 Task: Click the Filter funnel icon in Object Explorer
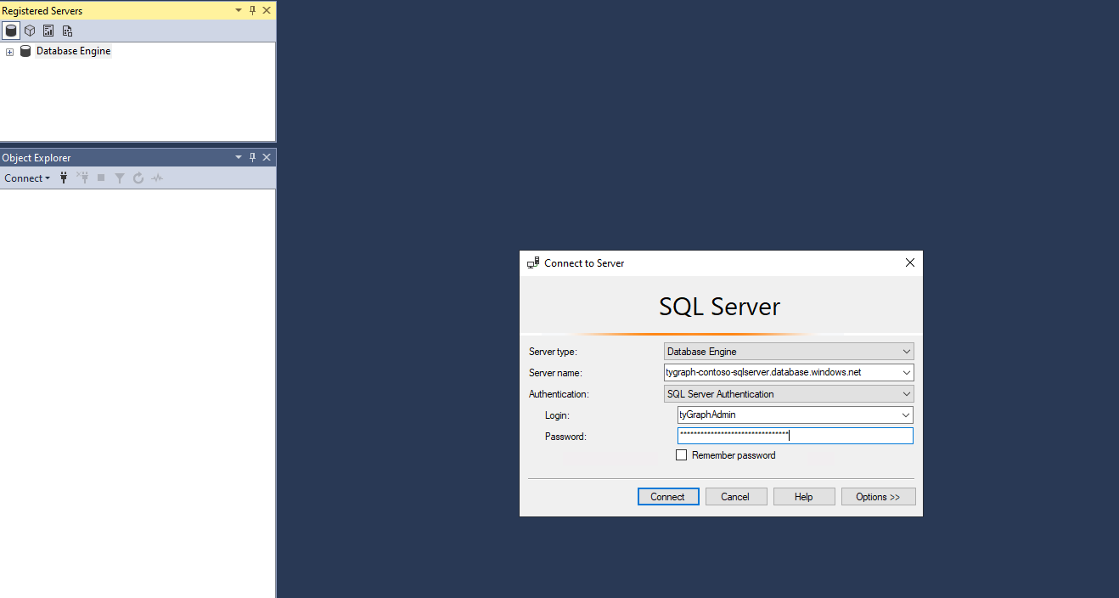point(120,178)
